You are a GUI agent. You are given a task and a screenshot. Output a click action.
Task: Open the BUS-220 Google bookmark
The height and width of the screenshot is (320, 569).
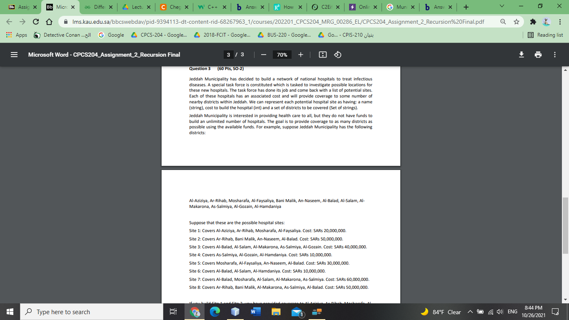tap(284, 35)
